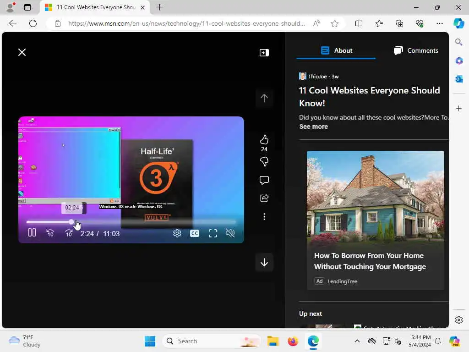The height and width of the screenshot is (352, 469).
Task: Open Read aloud from address bar
Action: [x=316, y=23]
